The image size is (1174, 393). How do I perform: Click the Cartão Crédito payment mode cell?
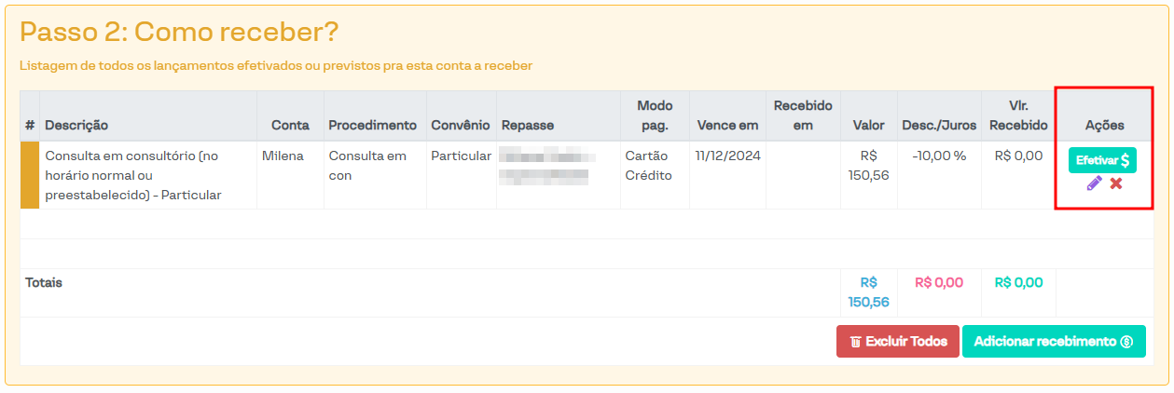point(648,166)
